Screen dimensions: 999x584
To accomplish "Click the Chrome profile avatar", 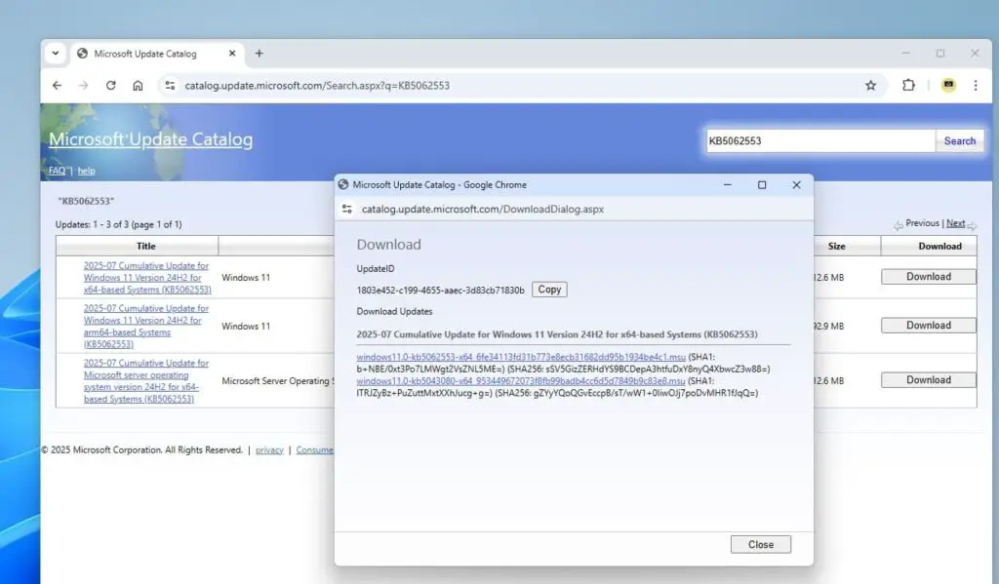I will tap(947, 85).
